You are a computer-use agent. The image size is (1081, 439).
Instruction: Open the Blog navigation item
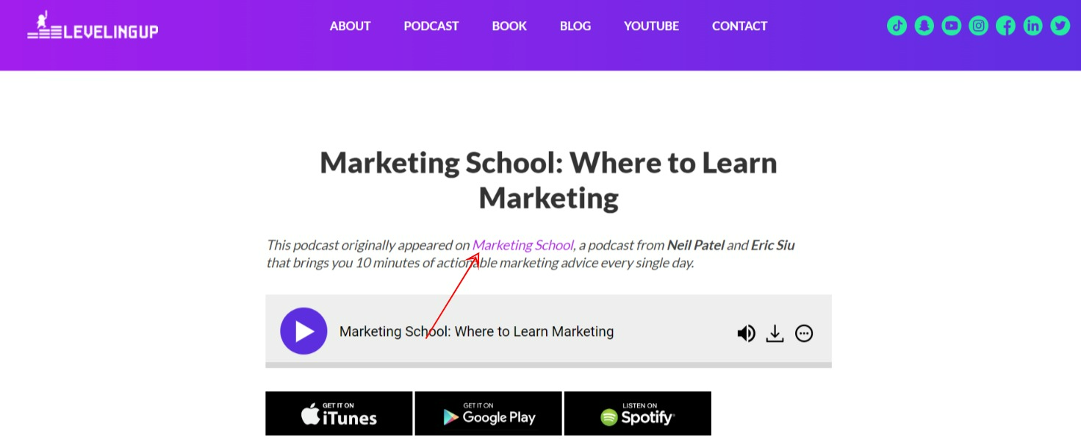coord(575,26)
